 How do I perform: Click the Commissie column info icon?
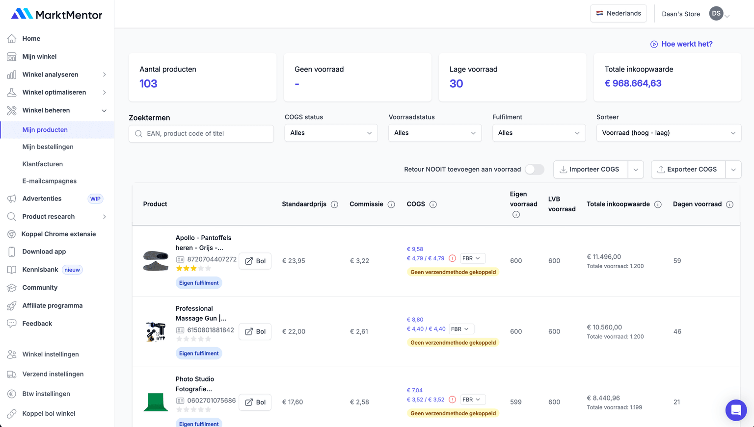(391, 204)
